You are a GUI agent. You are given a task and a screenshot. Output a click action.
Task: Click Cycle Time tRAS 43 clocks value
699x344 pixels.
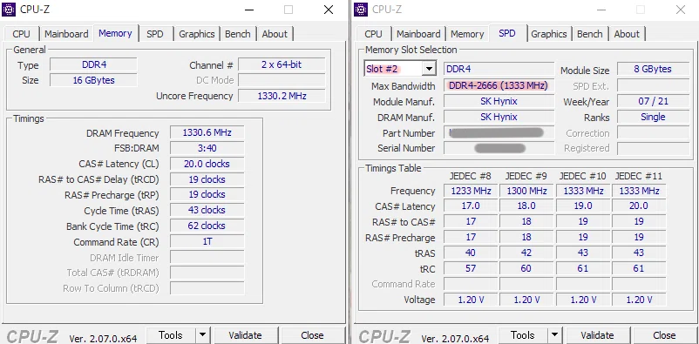pyautogui.click(x=207, y=210)
